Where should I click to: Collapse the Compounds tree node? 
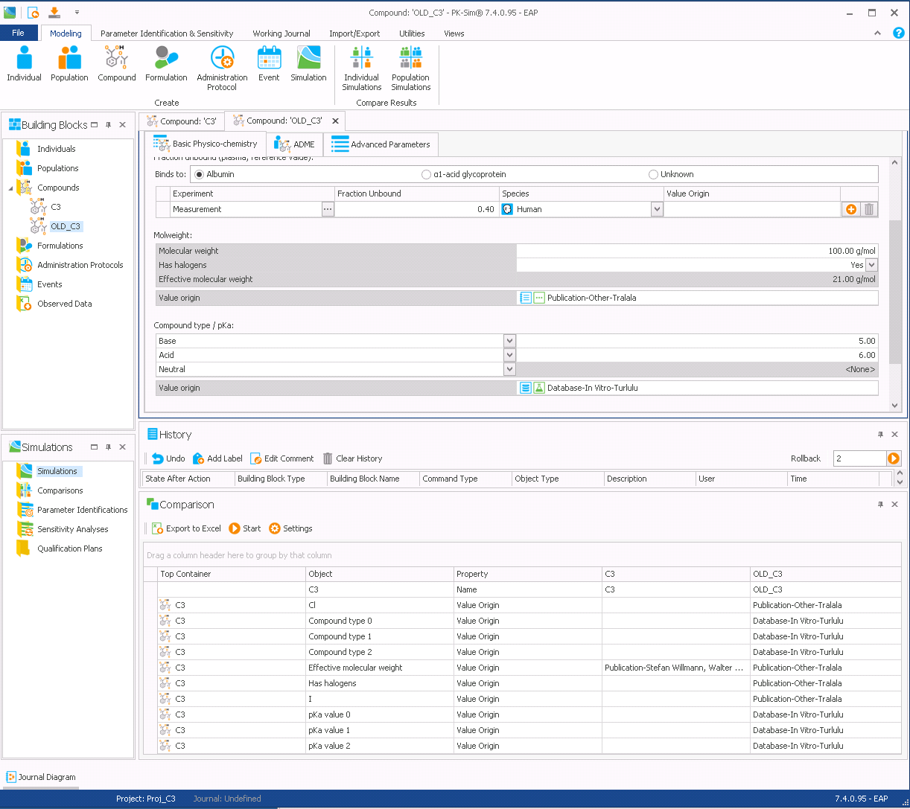[x=10, y=188]
